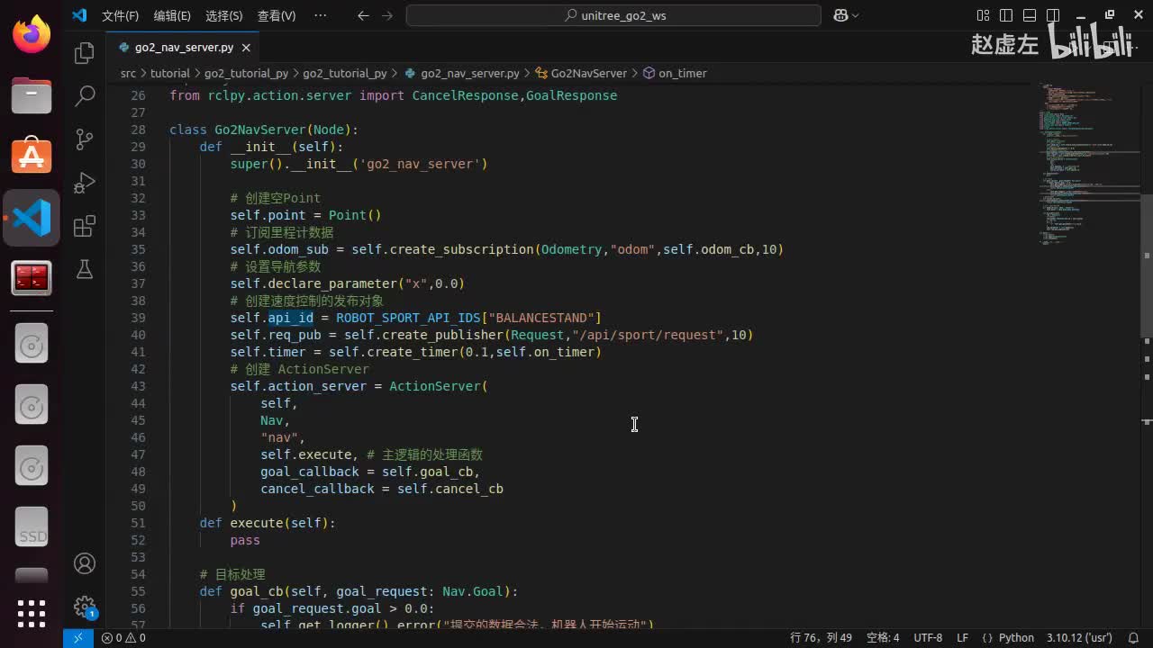
Task: Close the go2_nav_server.py tab
Action: (x=246, y=47)
